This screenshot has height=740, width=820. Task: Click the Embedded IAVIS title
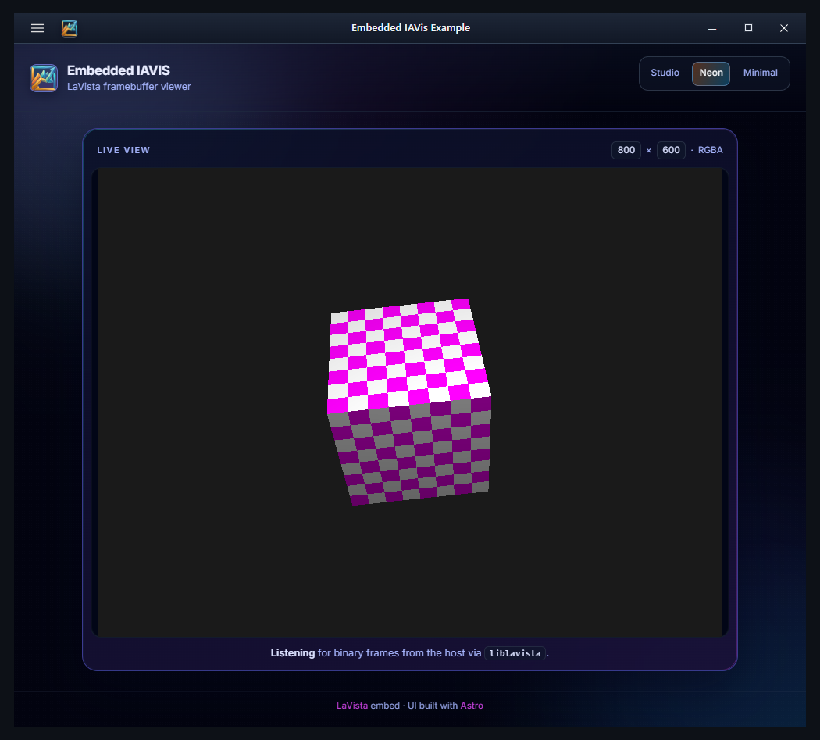tap(118, 70)
